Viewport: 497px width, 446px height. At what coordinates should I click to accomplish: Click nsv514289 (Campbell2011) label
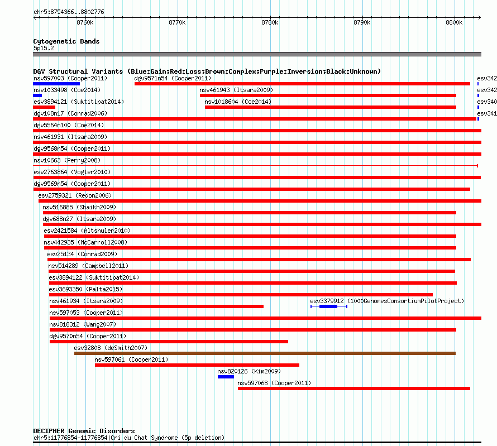tap(88, 266)
